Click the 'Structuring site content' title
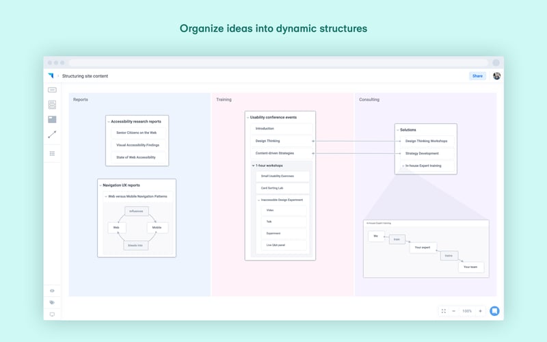The width and height of the screenshot is (547, 342). click(x=85, y=76)
